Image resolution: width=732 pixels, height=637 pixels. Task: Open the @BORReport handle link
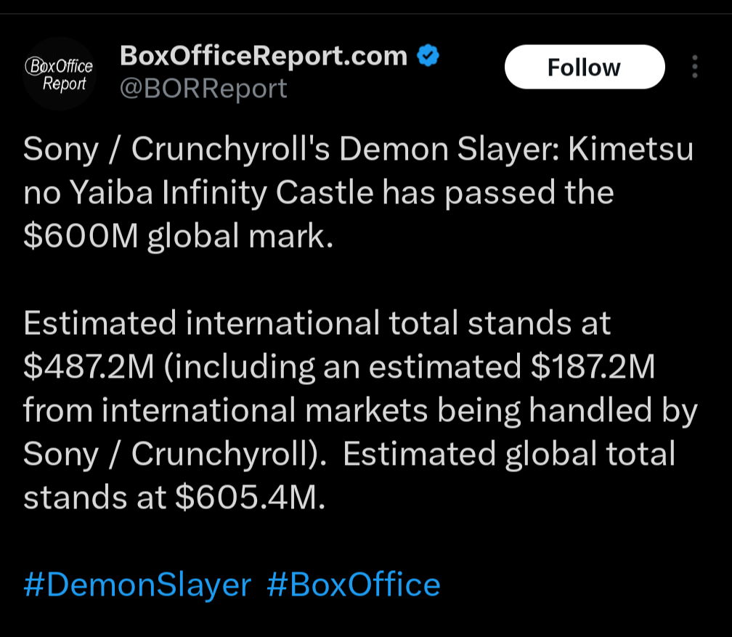tap(203, 89)
